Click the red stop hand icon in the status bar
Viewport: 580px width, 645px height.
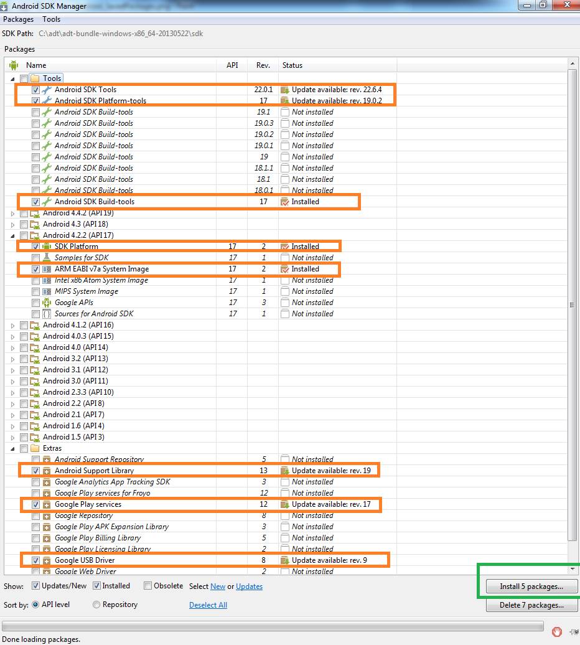coord(557,631)
